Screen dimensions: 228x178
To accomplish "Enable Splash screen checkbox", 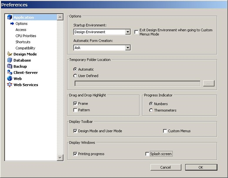I will [x=147, y=154].
